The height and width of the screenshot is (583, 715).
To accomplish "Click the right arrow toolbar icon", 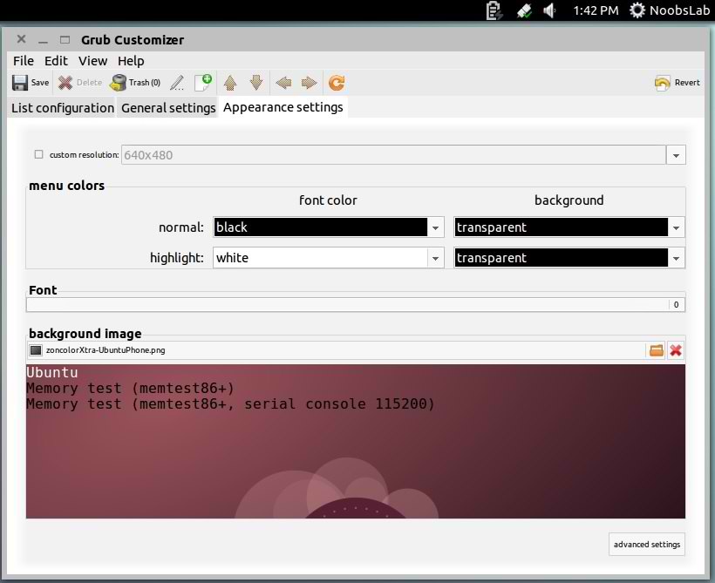I will point(310,83).
